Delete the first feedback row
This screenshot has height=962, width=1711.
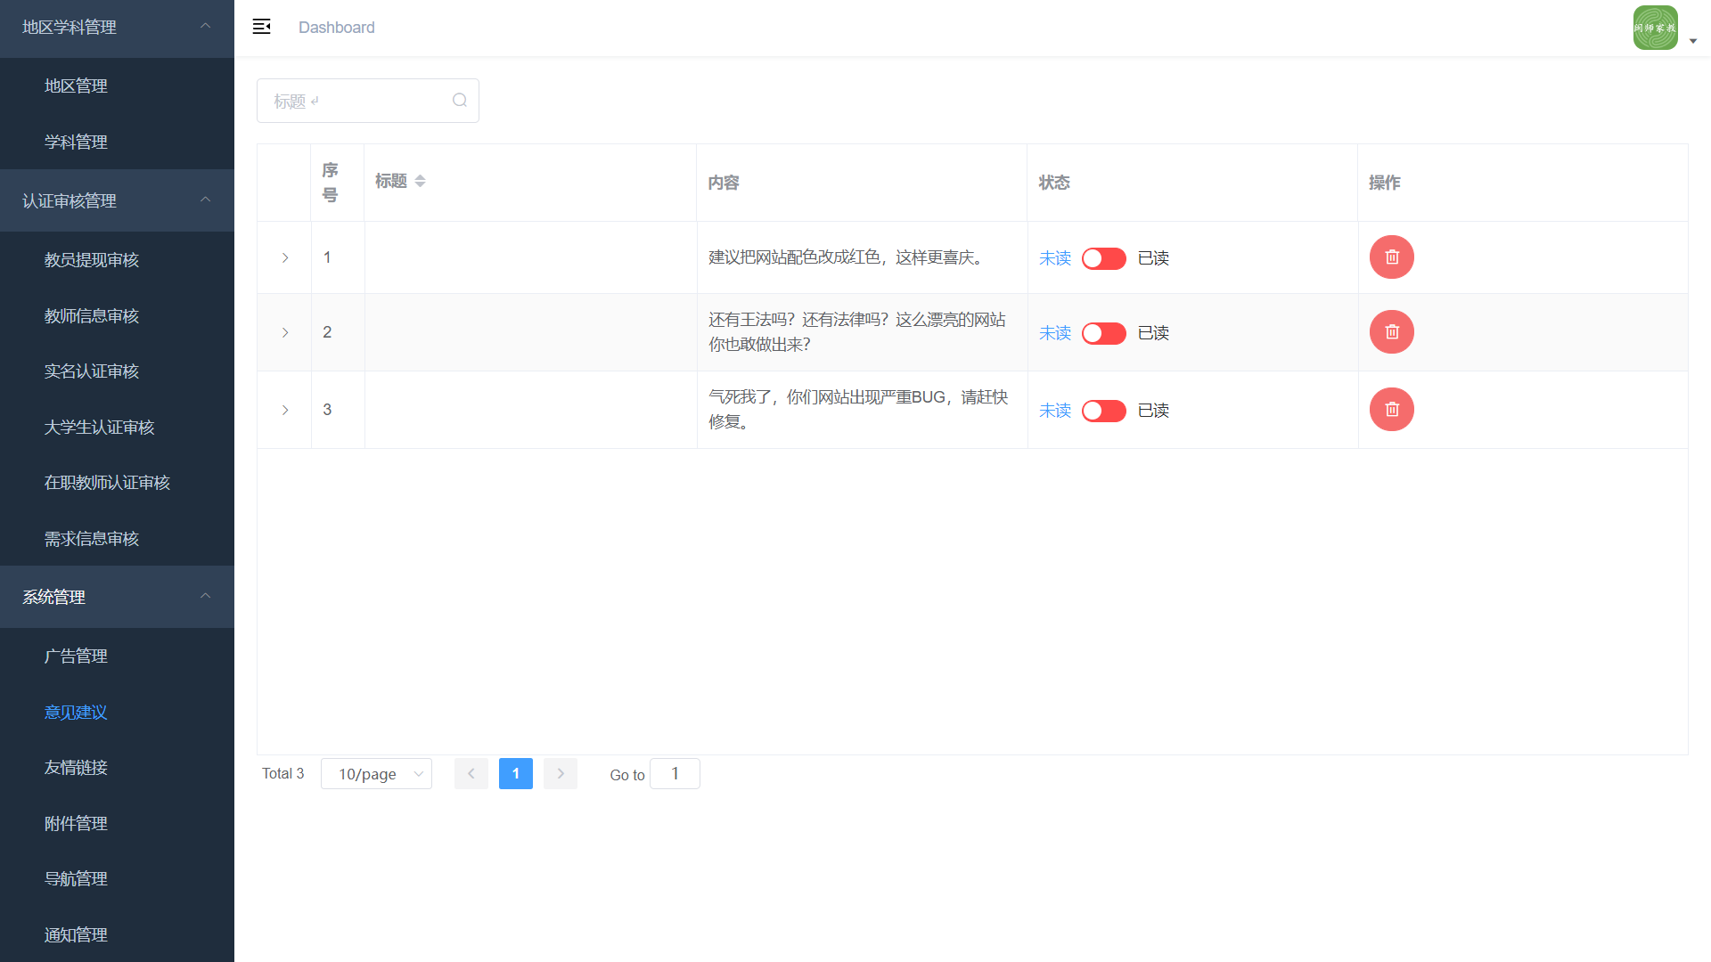pos(1391,257)
